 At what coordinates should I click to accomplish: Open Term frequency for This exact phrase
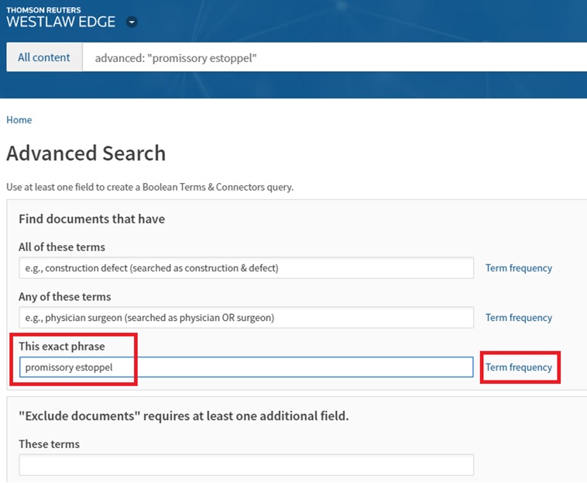(x=519, y=367)
